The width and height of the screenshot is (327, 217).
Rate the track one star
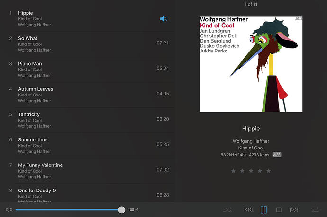[x=233, y=171]
